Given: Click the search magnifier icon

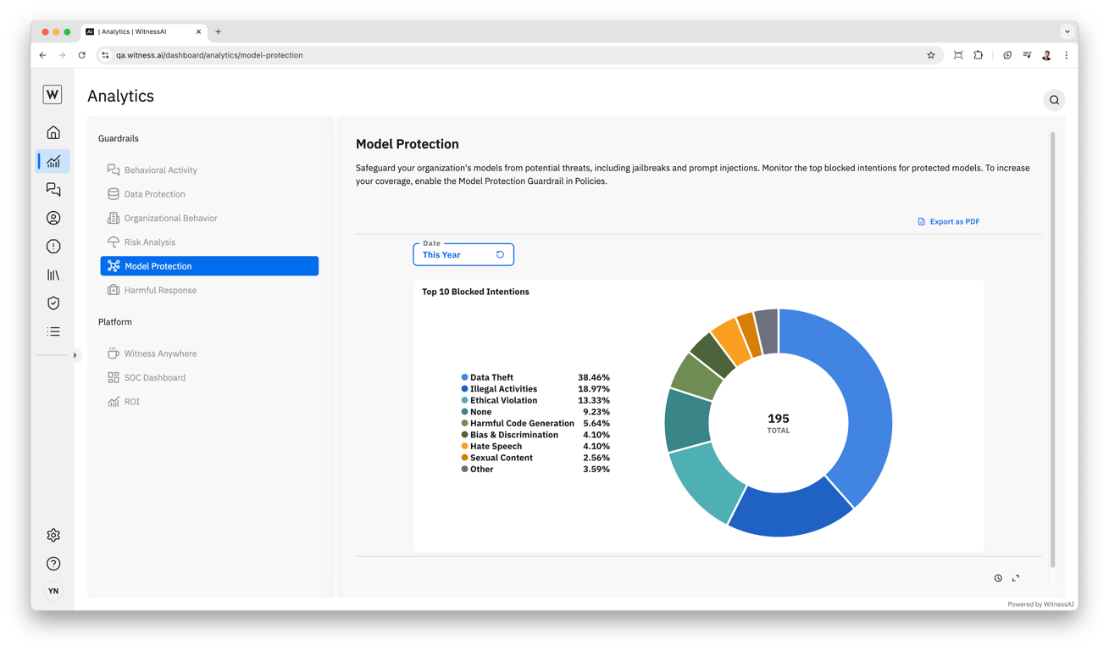Looking at the screenshot, I should pyautogui.click(x=1054, y=100).
